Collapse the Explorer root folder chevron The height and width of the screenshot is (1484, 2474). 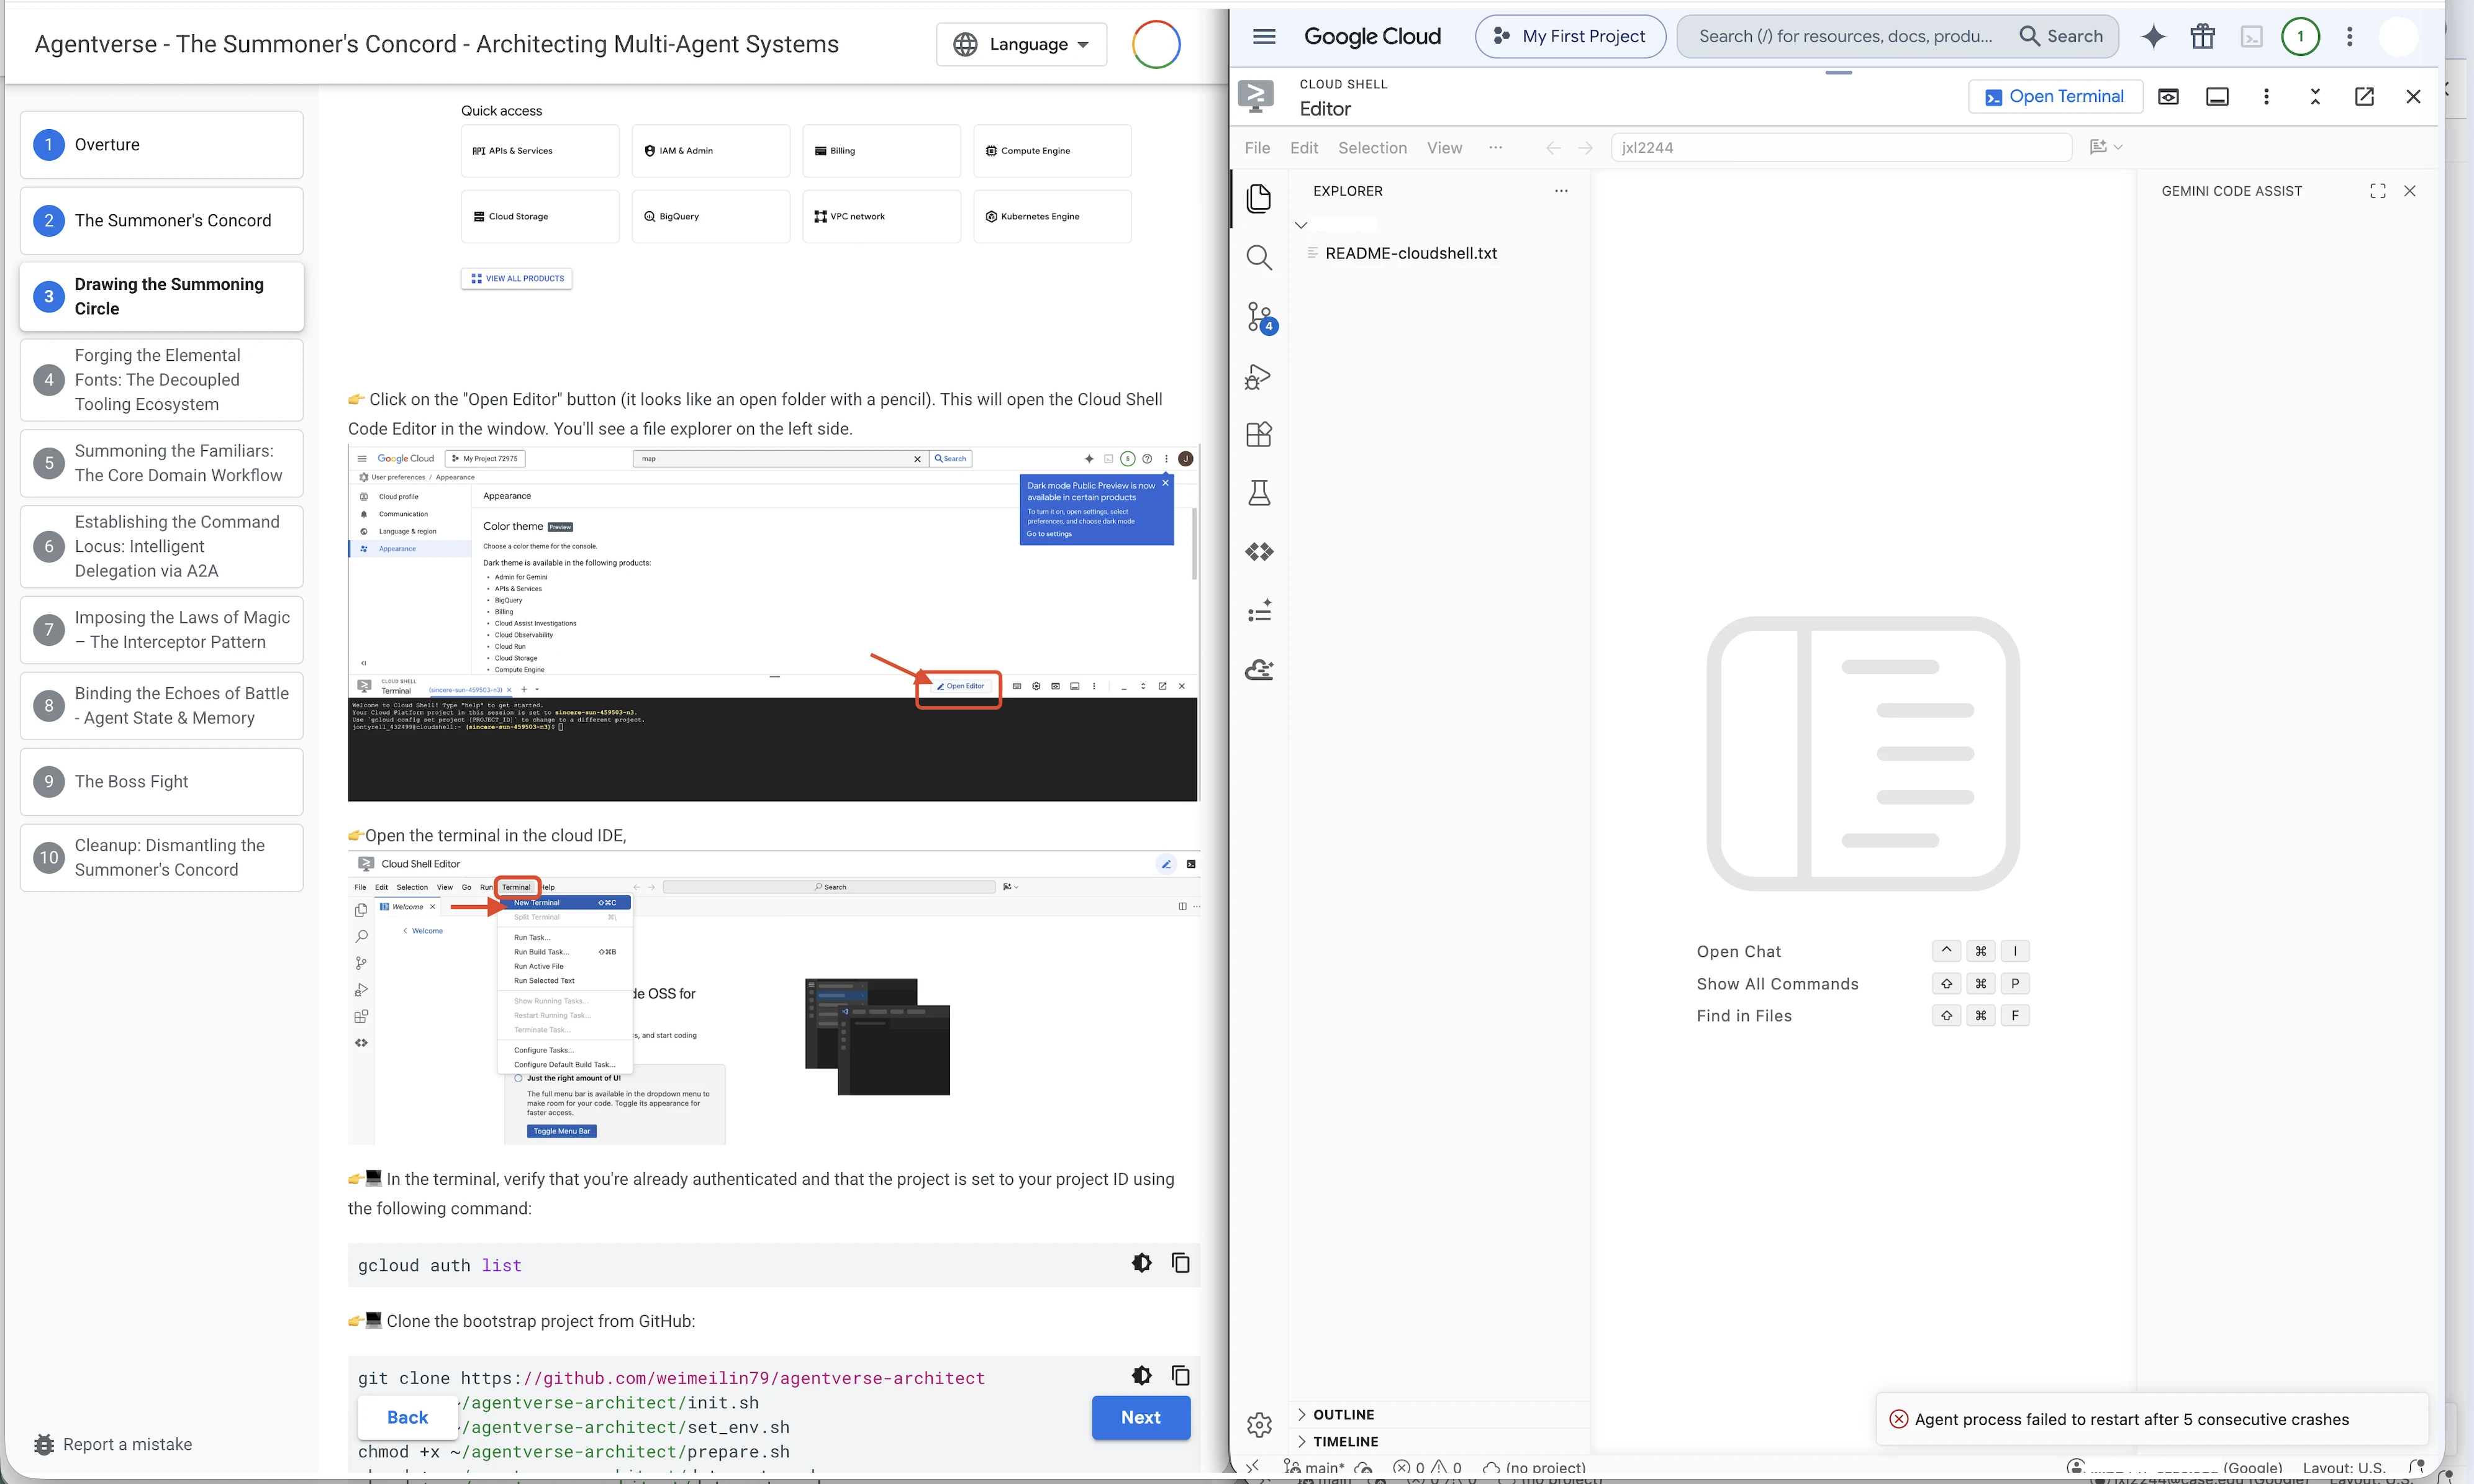1301,225
